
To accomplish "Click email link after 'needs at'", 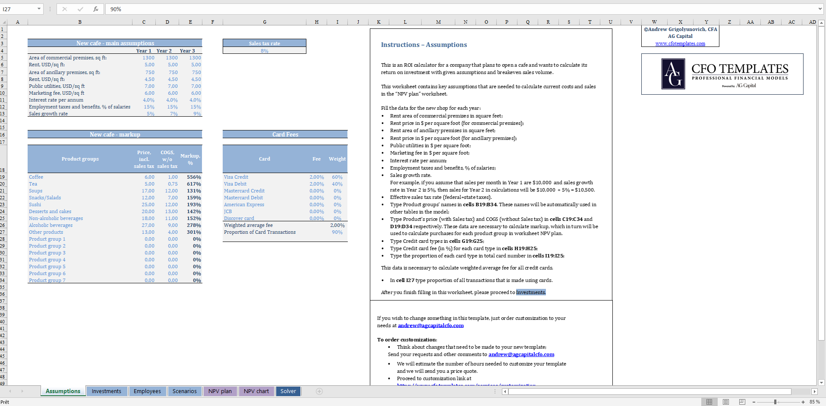I will pos(431,325).
